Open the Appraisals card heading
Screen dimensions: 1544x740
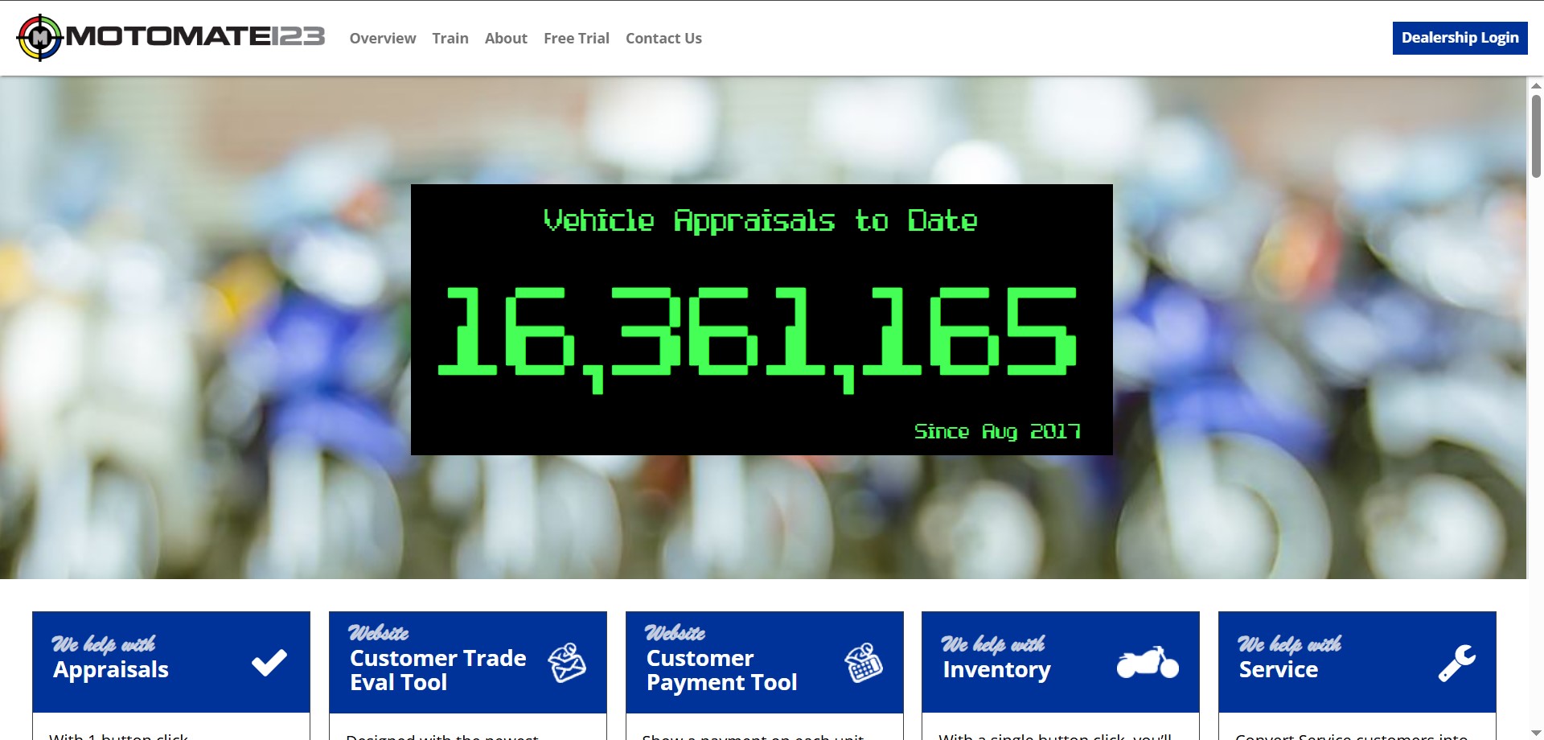(111, 669)
